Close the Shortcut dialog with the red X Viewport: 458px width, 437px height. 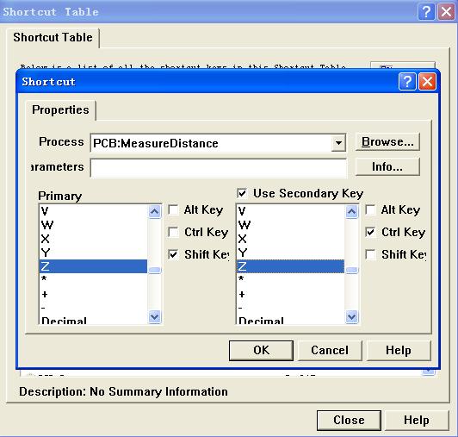point(427,82)
